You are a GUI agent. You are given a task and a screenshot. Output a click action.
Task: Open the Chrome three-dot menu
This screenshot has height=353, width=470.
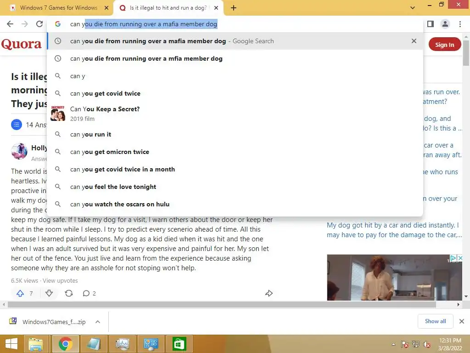pos(460,24)
